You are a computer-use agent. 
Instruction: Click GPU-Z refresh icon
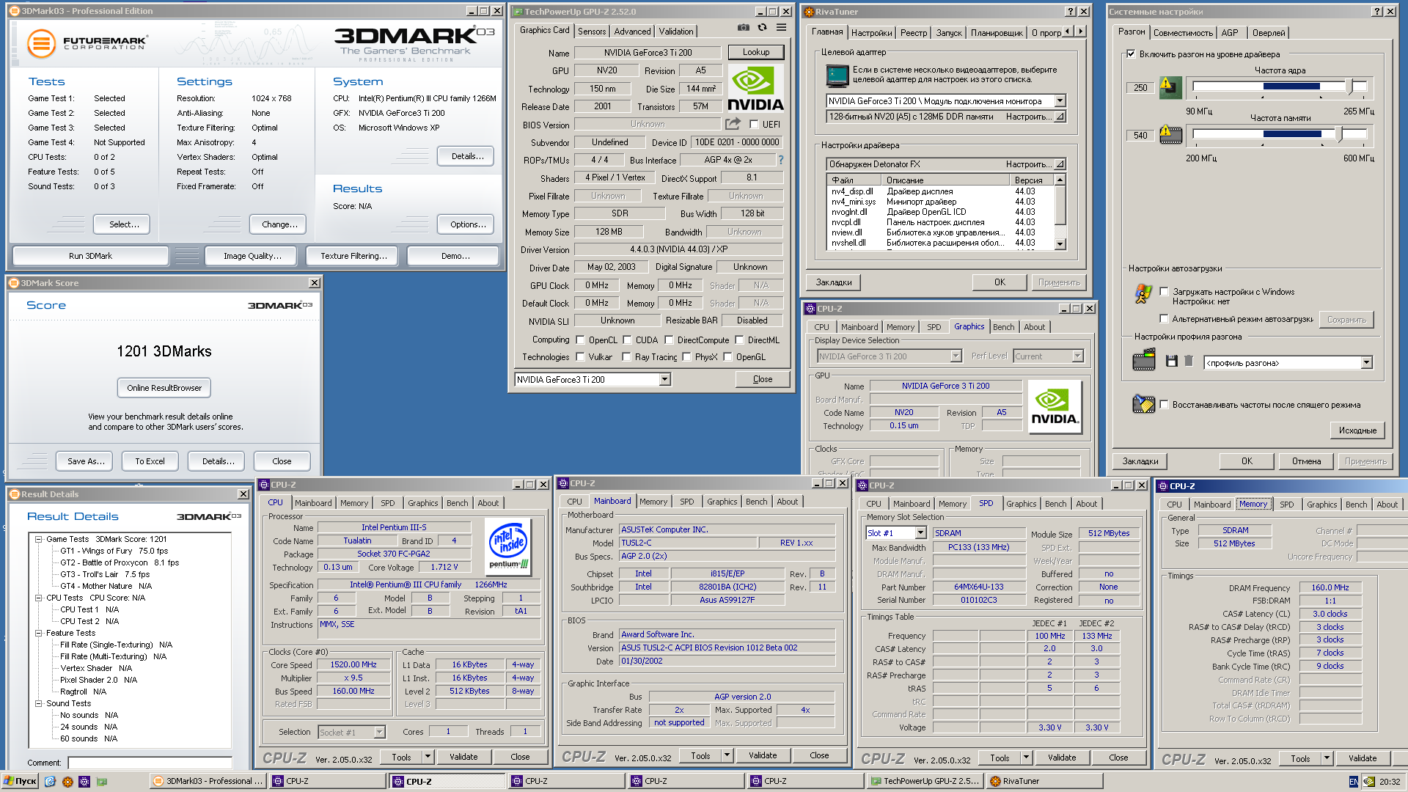(x=763, y=28)
